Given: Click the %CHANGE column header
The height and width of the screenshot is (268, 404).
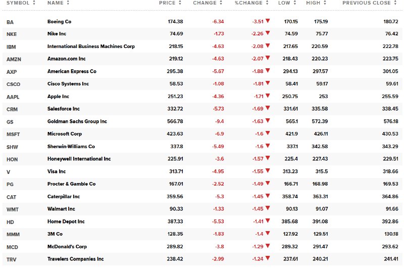Looking at the screenshot, I should click(248, 3).
